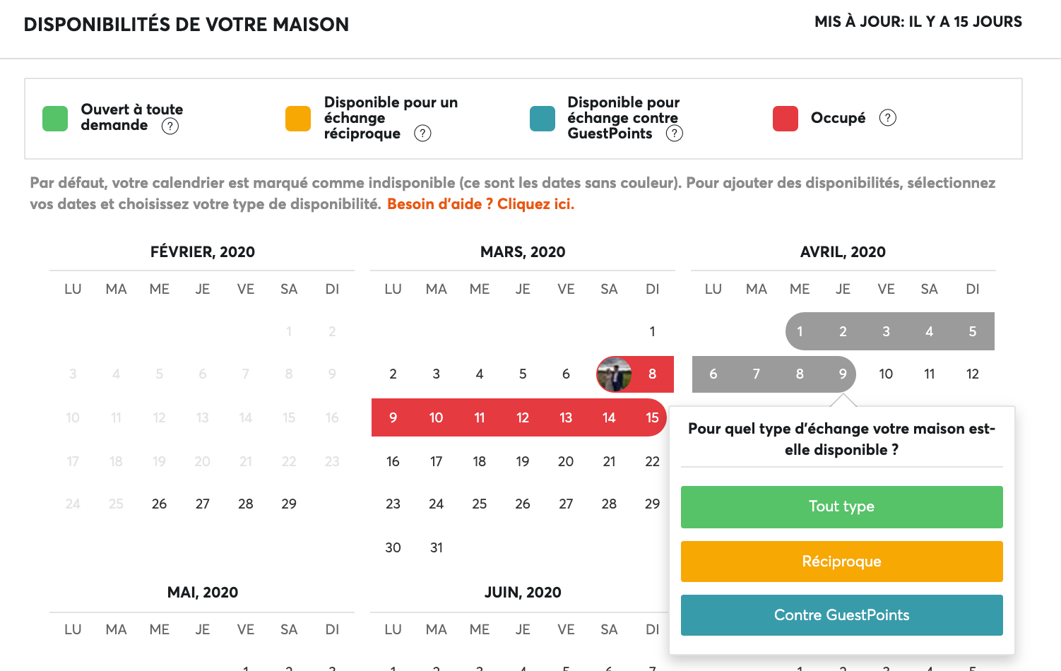Image resolution: width=1061 pixels, height=671 pixels.
Task: Select the green "Ouvert à toute demande" square
Action: pyautogui.click(x=54, y=118)
